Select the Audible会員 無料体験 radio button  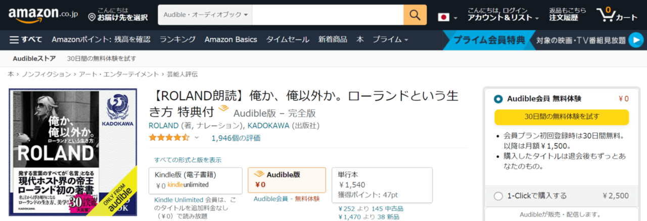pos(498,99)
